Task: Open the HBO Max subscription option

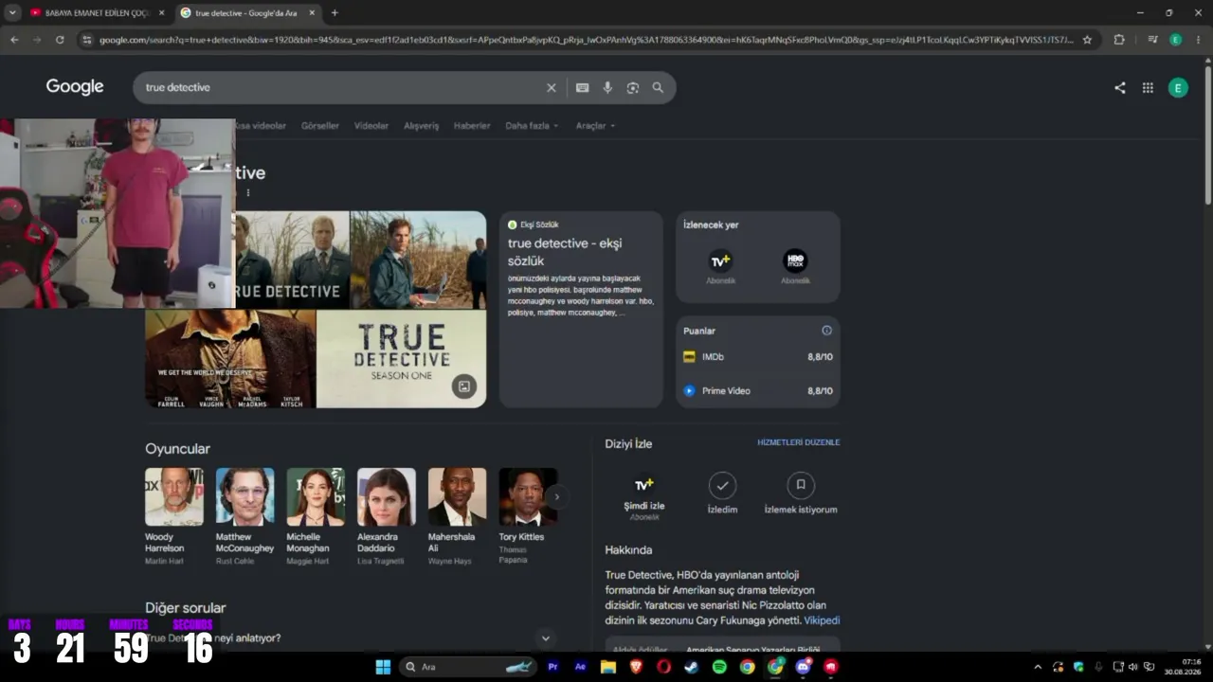Action: point(795,266)
